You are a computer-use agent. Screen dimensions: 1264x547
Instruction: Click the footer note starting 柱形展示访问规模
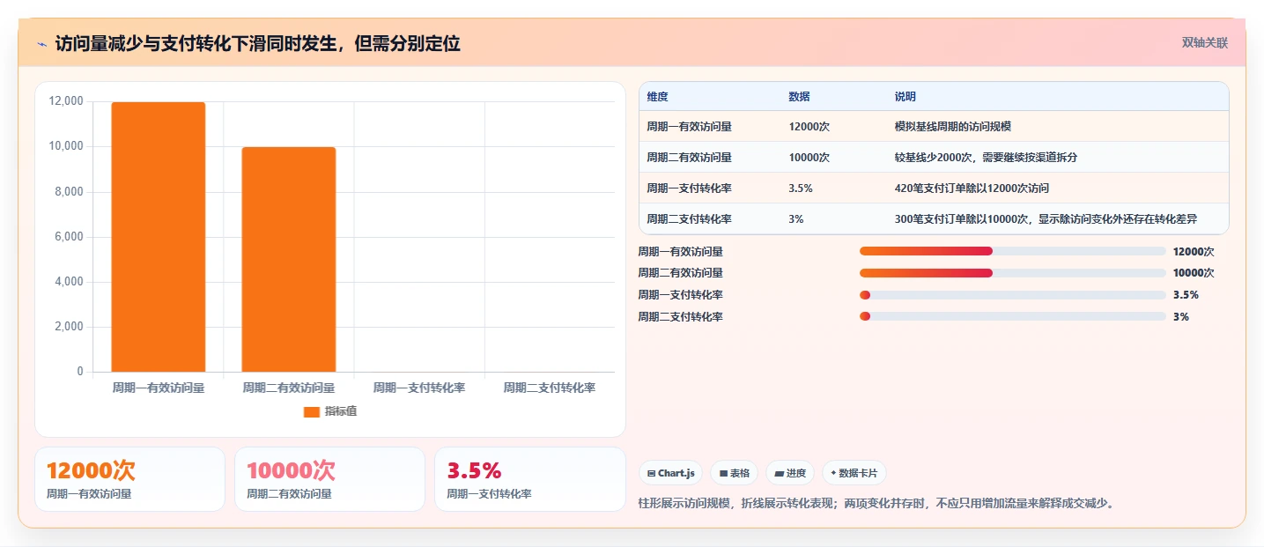point(876,504)
